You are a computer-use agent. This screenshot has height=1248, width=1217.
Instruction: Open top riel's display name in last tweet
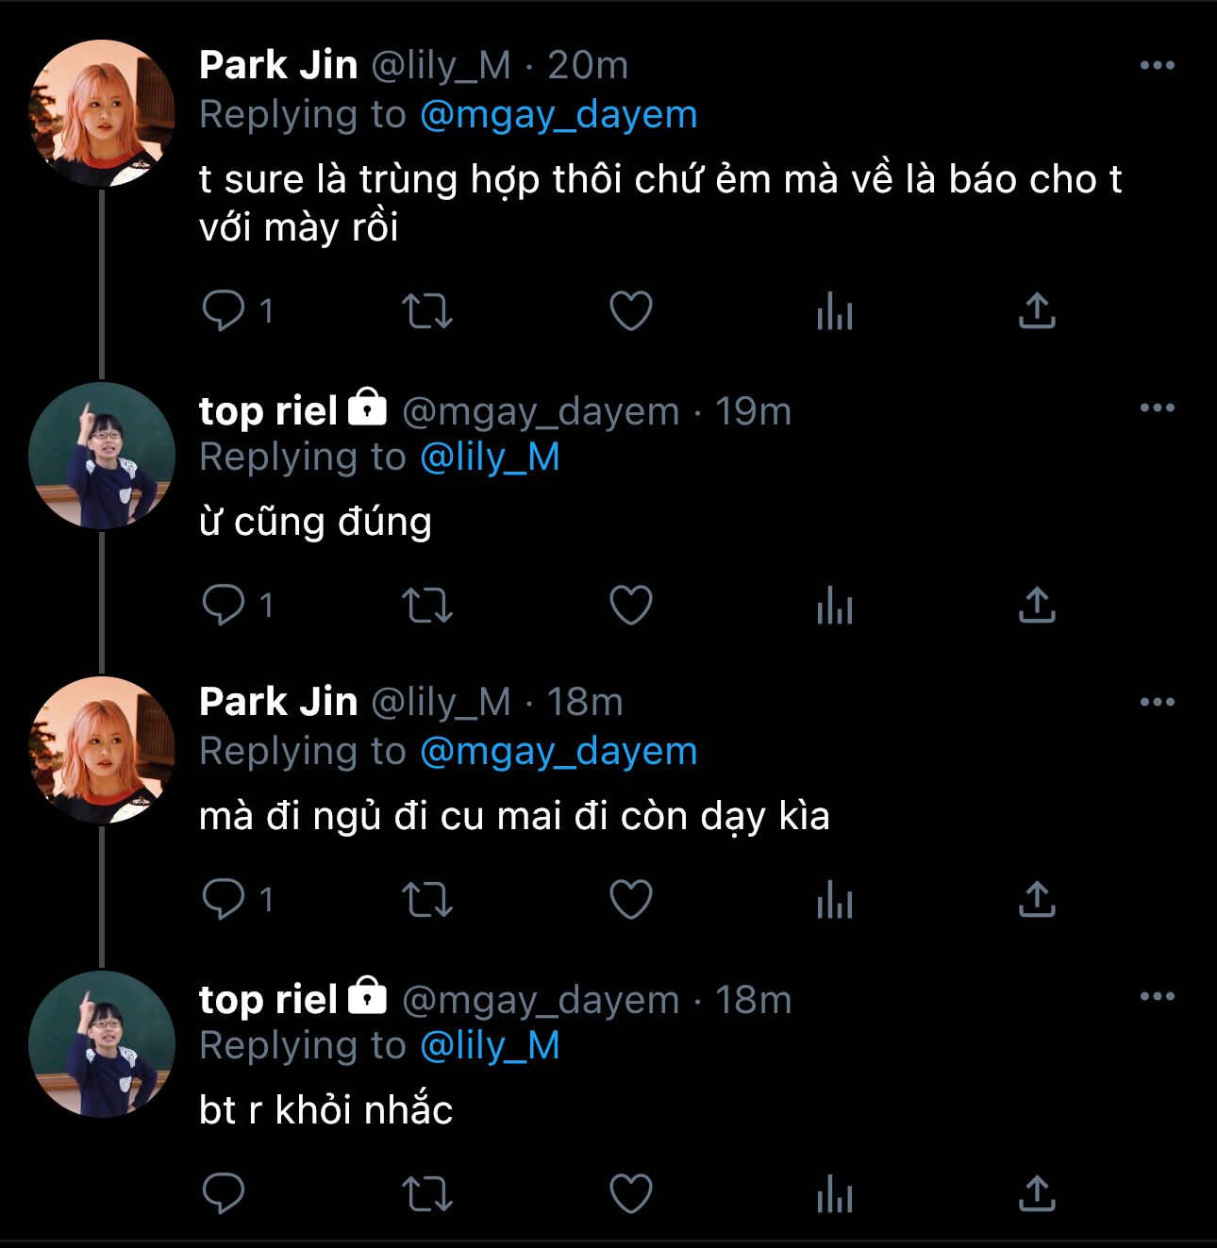[x=268, y=1000]
